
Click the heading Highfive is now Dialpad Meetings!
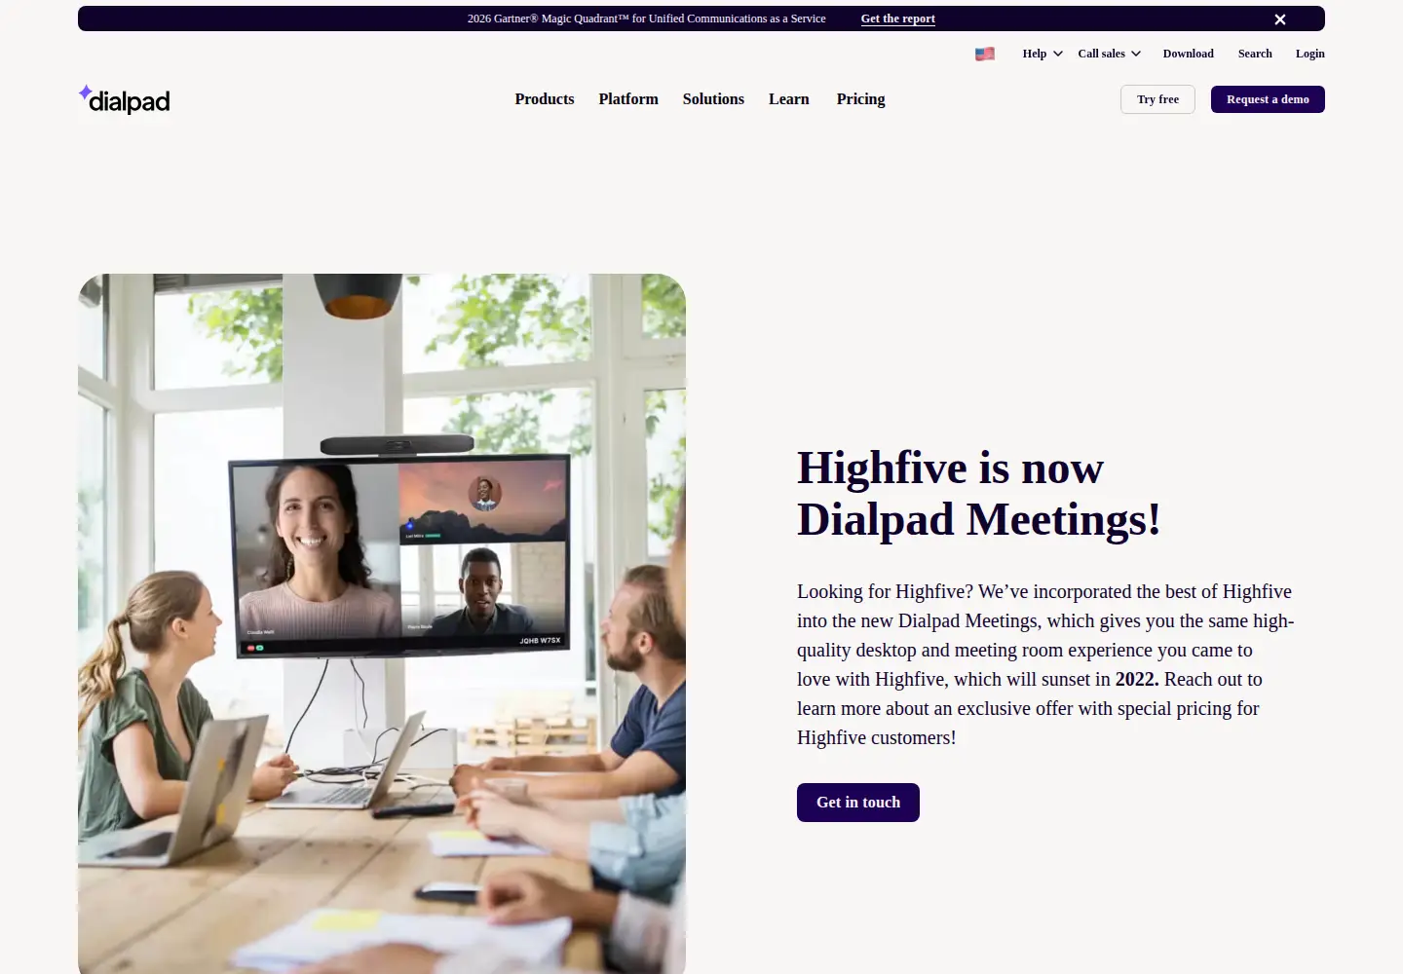pyautogui.click(x=979, y=493)
